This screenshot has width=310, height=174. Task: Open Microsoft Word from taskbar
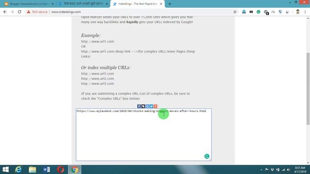[46, 170]
